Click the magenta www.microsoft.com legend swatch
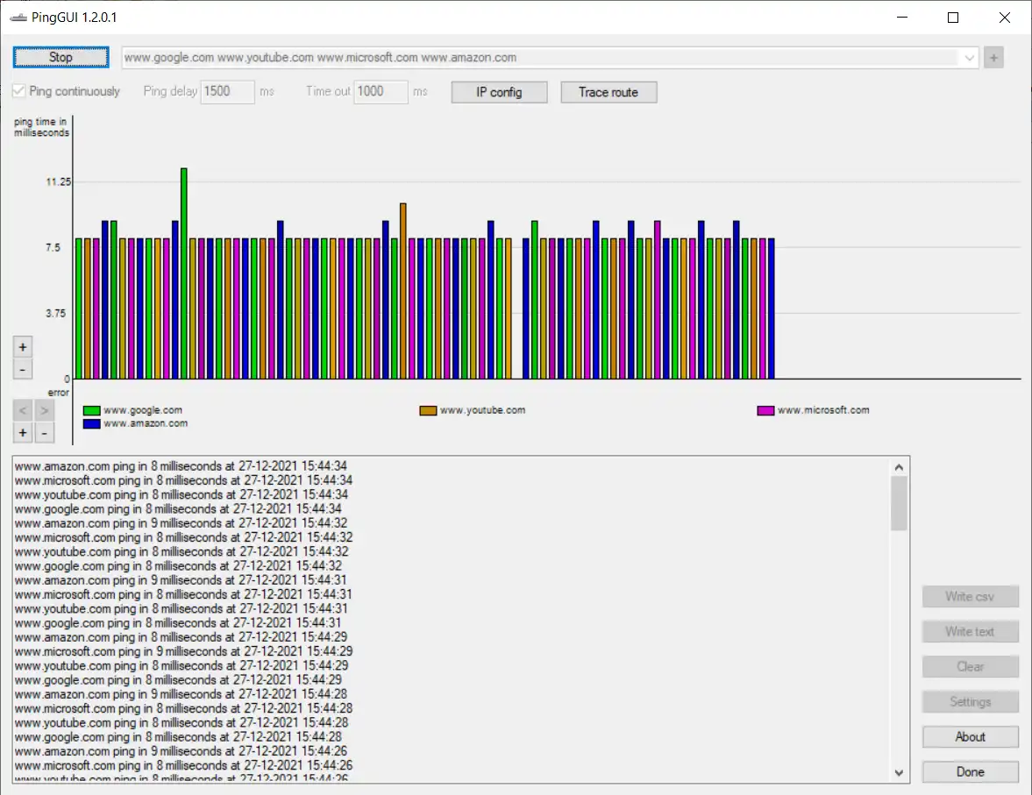This screenshot has height=795, width=1032. pos(765,411)
